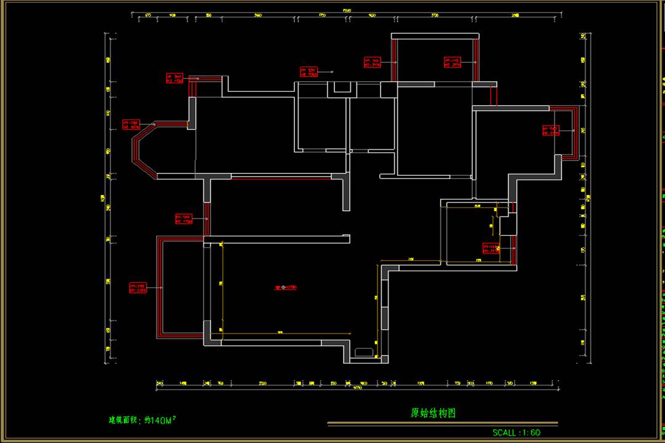Select the 建筑面积 约140M² area text
The image size is (665, 443).
click(143, 421)
